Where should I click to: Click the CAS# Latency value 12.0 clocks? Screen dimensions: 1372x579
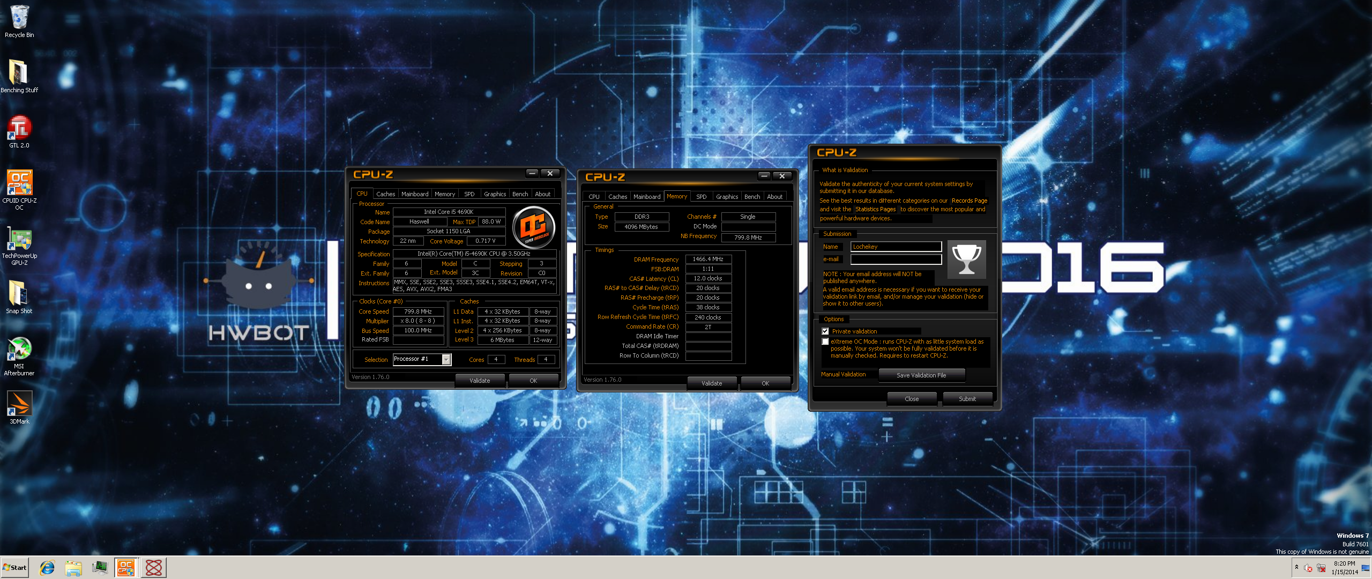(x=708, y=278)
